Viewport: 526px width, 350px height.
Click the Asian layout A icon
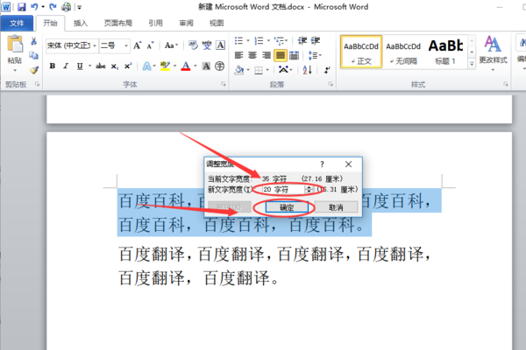point(283,70)
